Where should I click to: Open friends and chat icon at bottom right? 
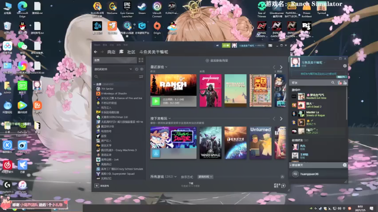(x=283, y=185)
